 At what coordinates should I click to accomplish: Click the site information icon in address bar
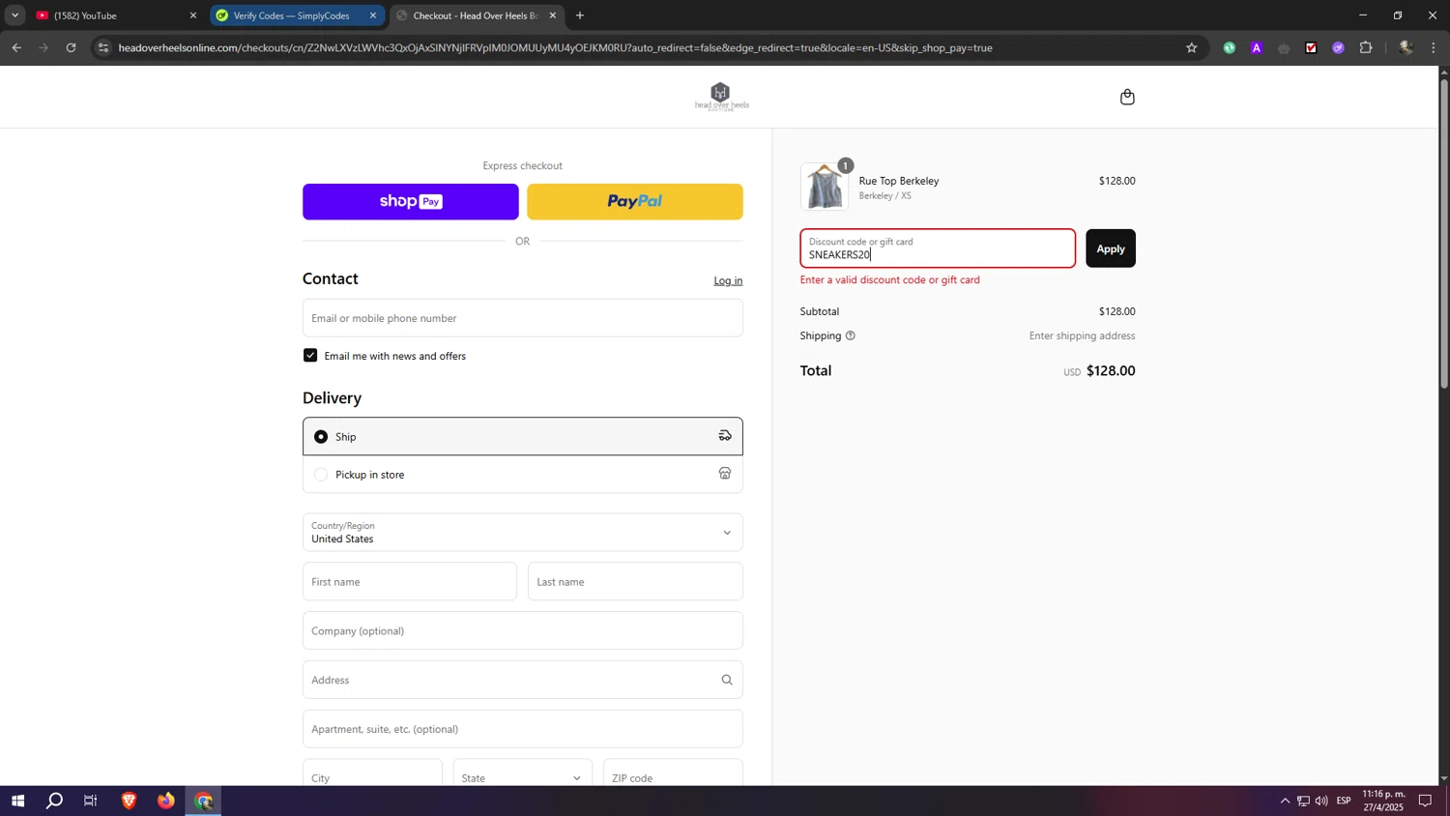[x=103, y=47]
